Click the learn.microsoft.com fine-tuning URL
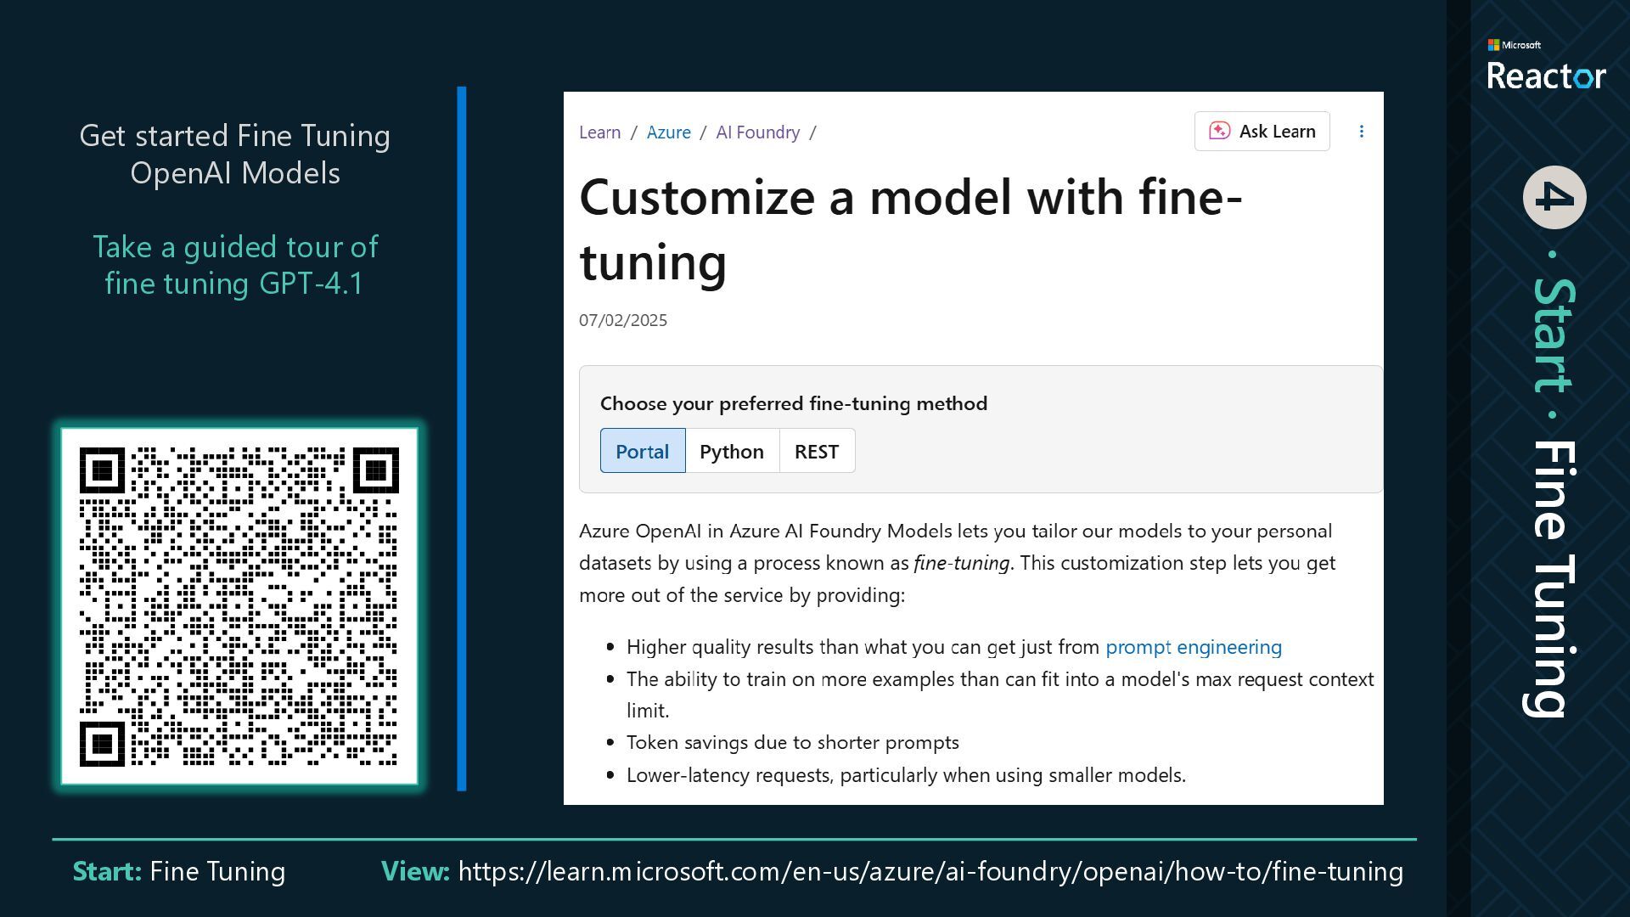 click(x=930, y=871)
